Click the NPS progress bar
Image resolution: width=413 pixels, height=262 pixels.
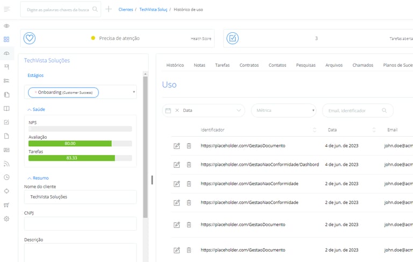[x=80, y=129]
